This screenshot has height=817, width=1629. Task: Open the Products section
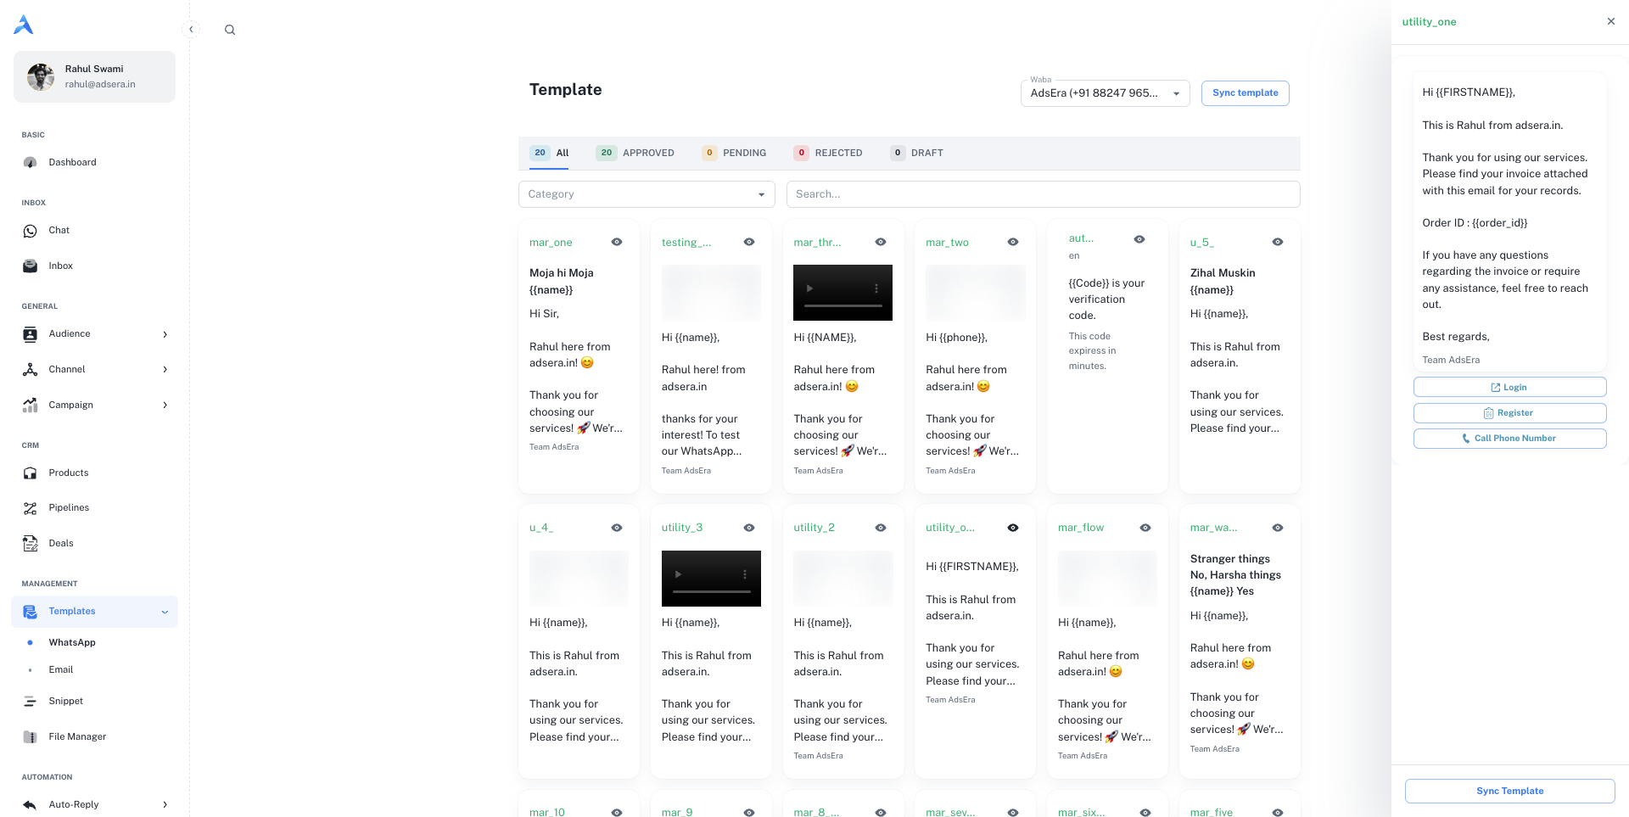(68, 473)
